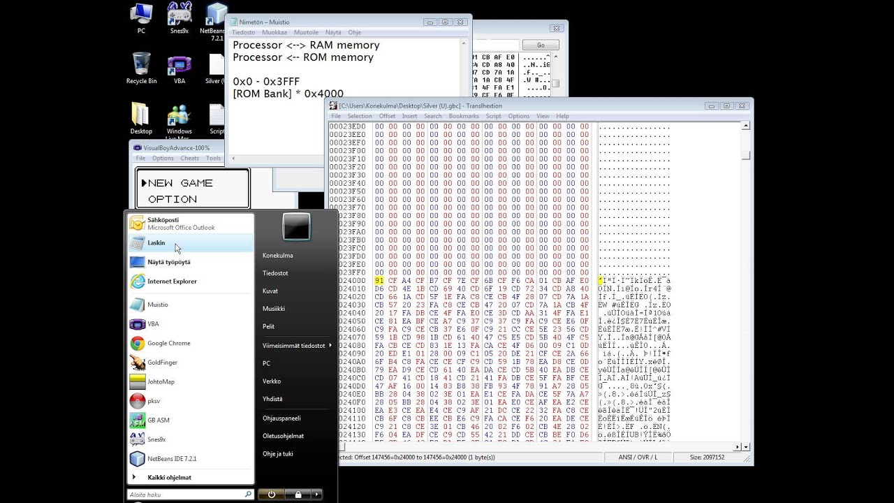Launch GoldFinger from Start menu
The image size is (894, 503).
tap(190, 363)
